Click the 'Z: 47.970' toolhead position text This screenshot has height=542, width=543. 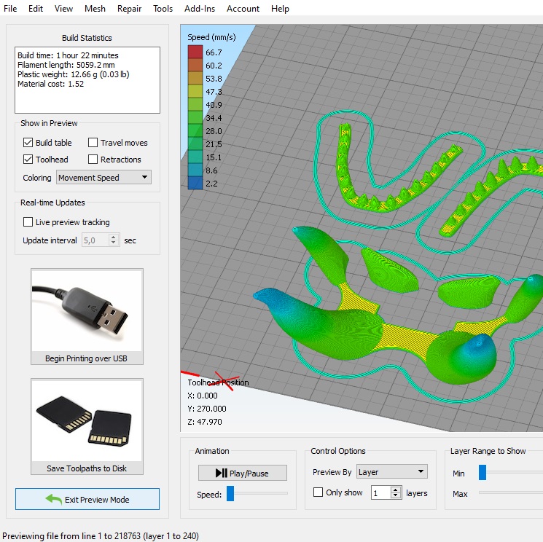coord(205,422)
